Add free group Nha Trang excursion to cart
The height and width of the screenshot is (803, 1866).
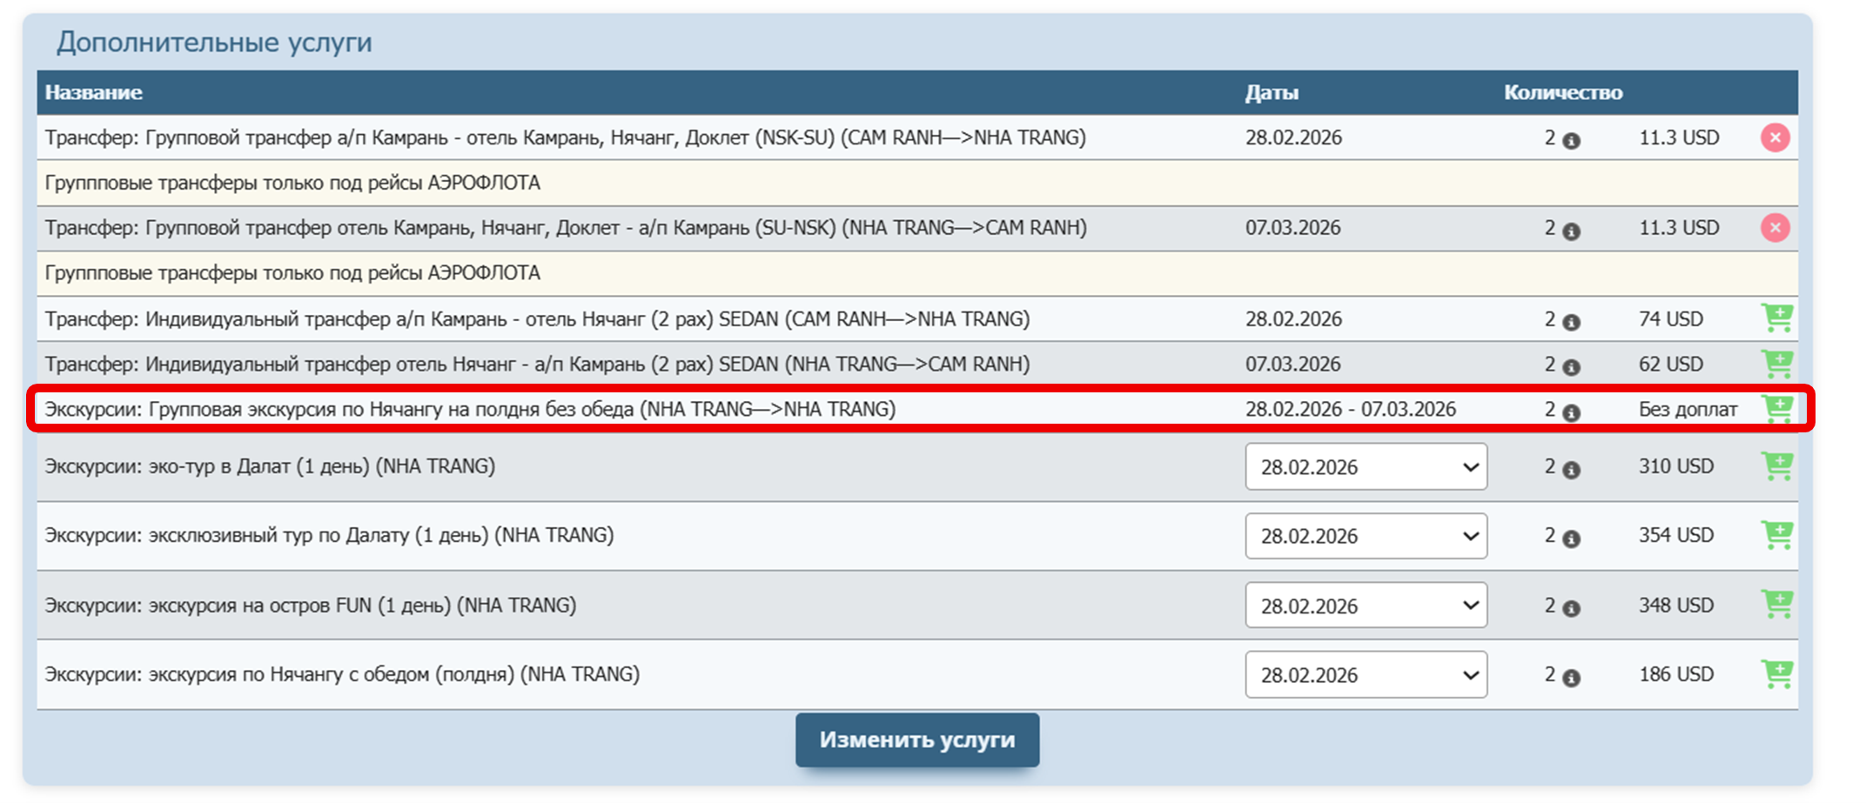(1776, 408)
